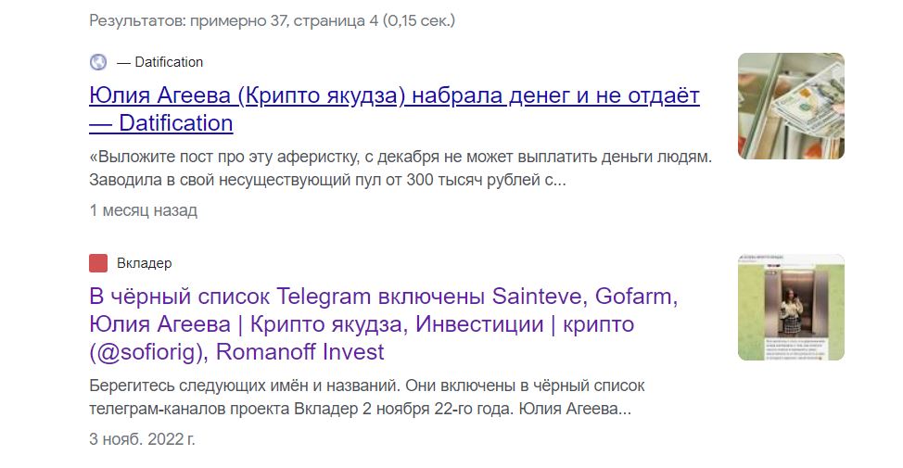Click snippet starting «Берегитесь следующих имён»
Viewport: 903px width, 468px height.
pyautogui.click(x=366, y=385)
